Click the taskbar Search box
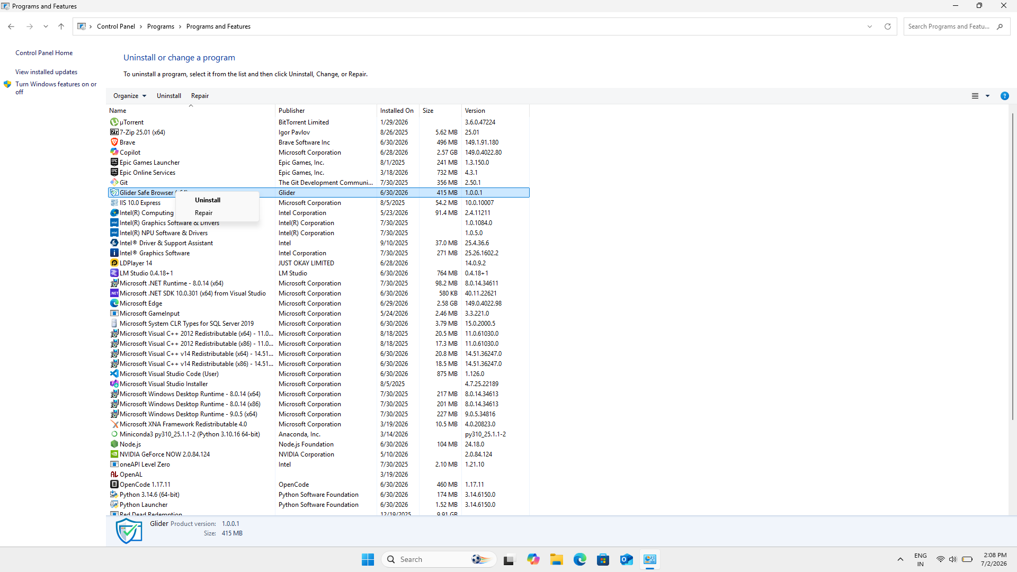The image size is (1017, 572). click(439, 559)
